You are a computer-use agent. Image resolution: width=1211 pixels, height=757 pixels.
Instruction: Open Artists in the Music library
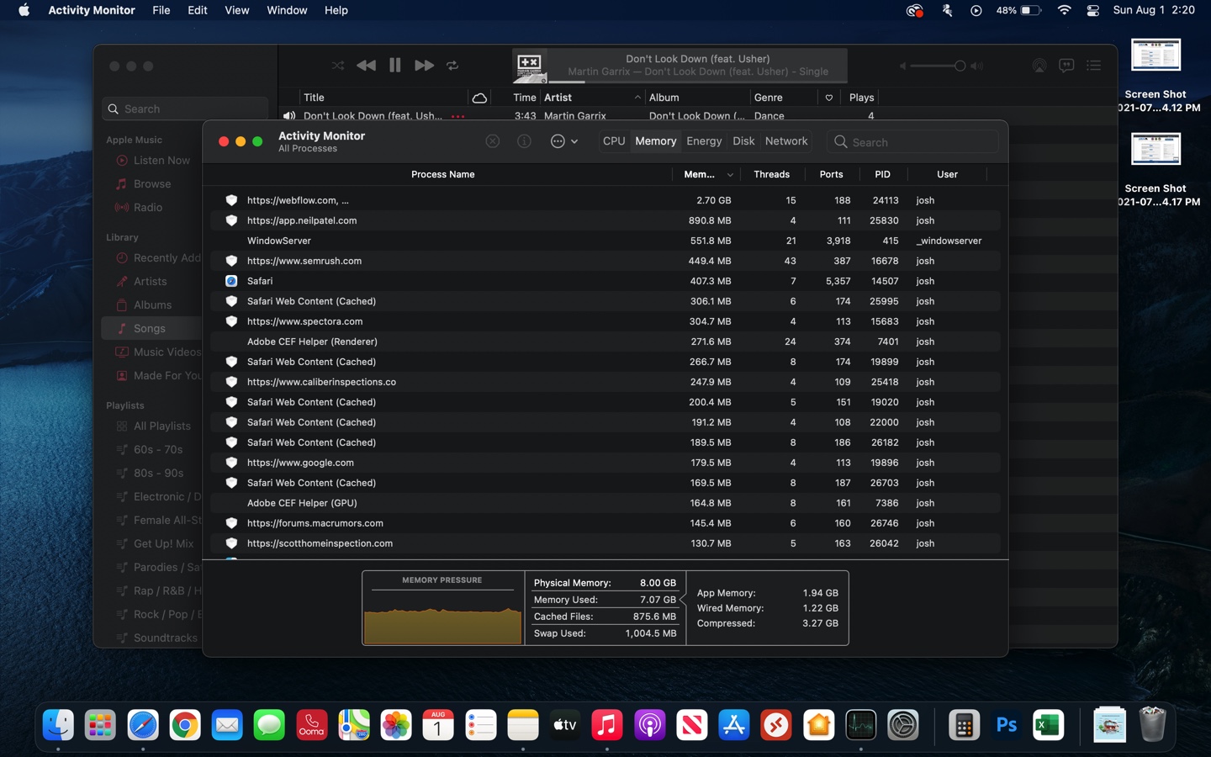pos(151,281)
